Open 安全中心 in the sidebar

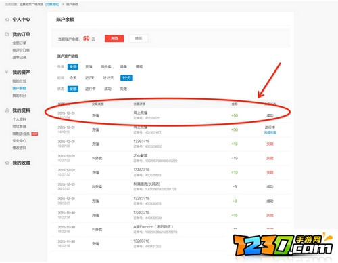[20, 141]
